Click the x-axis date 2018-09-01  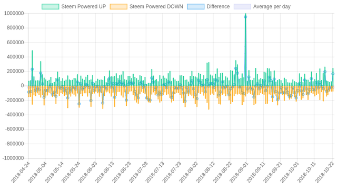tap(239, 173)
